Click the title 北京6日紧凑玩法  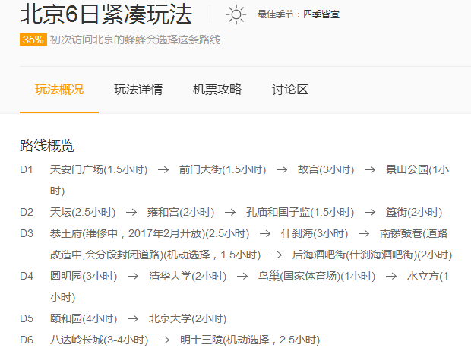106,14
